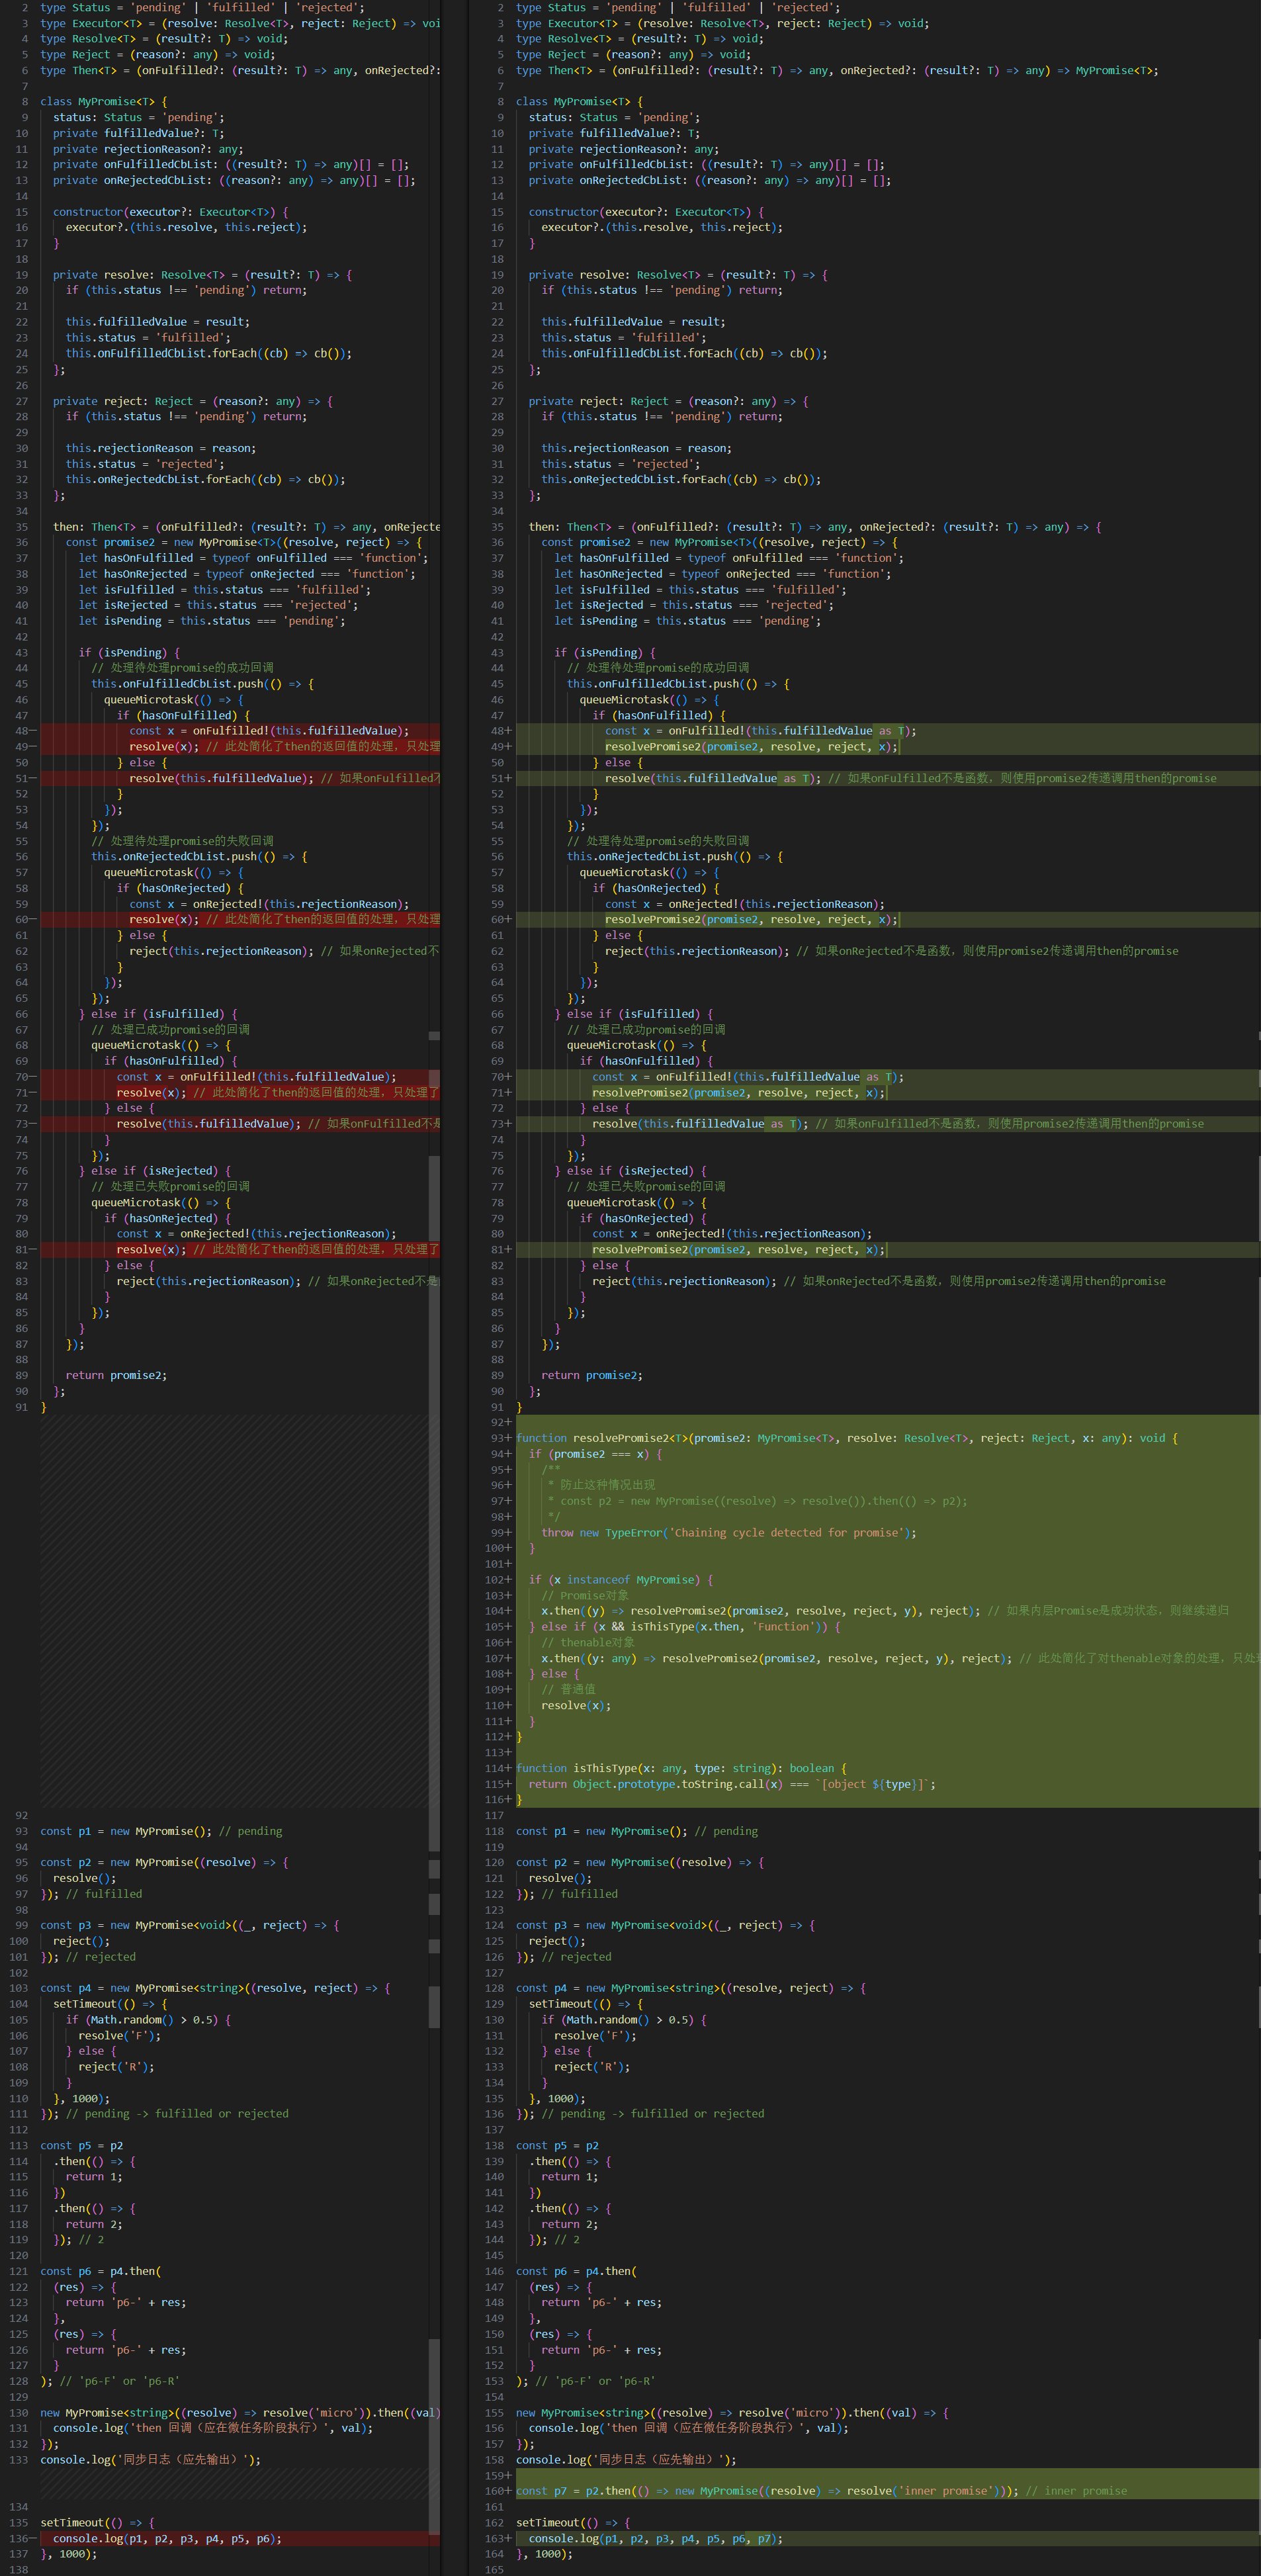Click 'private onFulfilledCbList' line in left pane
Image resolution: width=1261 pixels, height=2576 pixels.
231,164
